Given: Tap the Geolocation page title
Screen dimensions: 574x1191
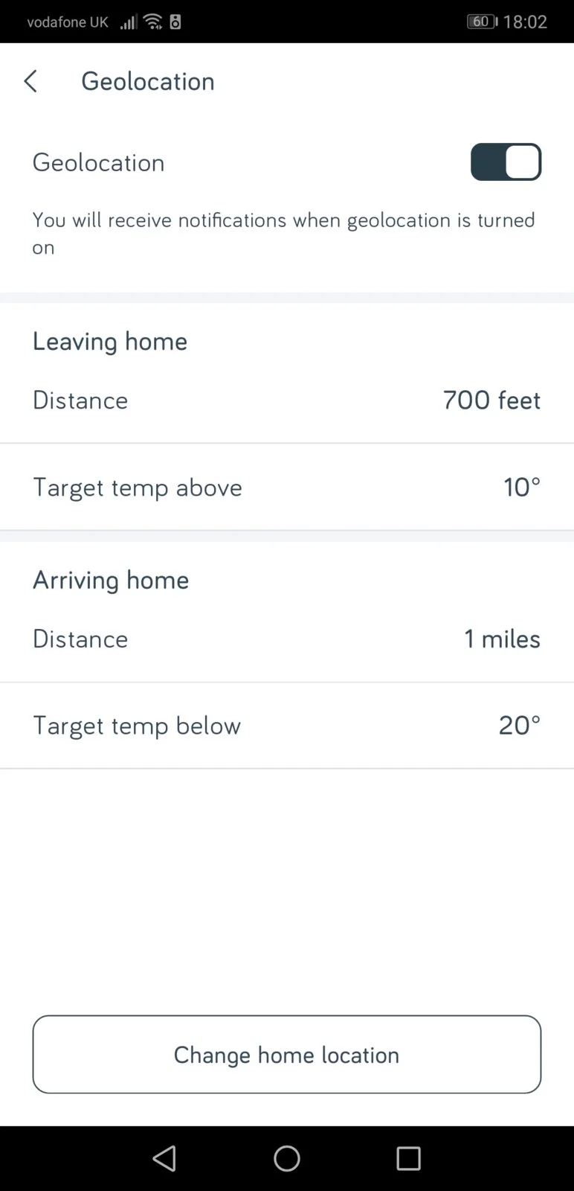Looking at the screenshot, I should [x=148, y=81].
